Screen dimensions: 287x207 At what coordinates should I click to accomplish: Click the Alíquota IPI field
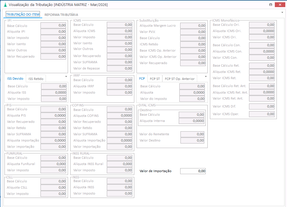coord(54,31)
